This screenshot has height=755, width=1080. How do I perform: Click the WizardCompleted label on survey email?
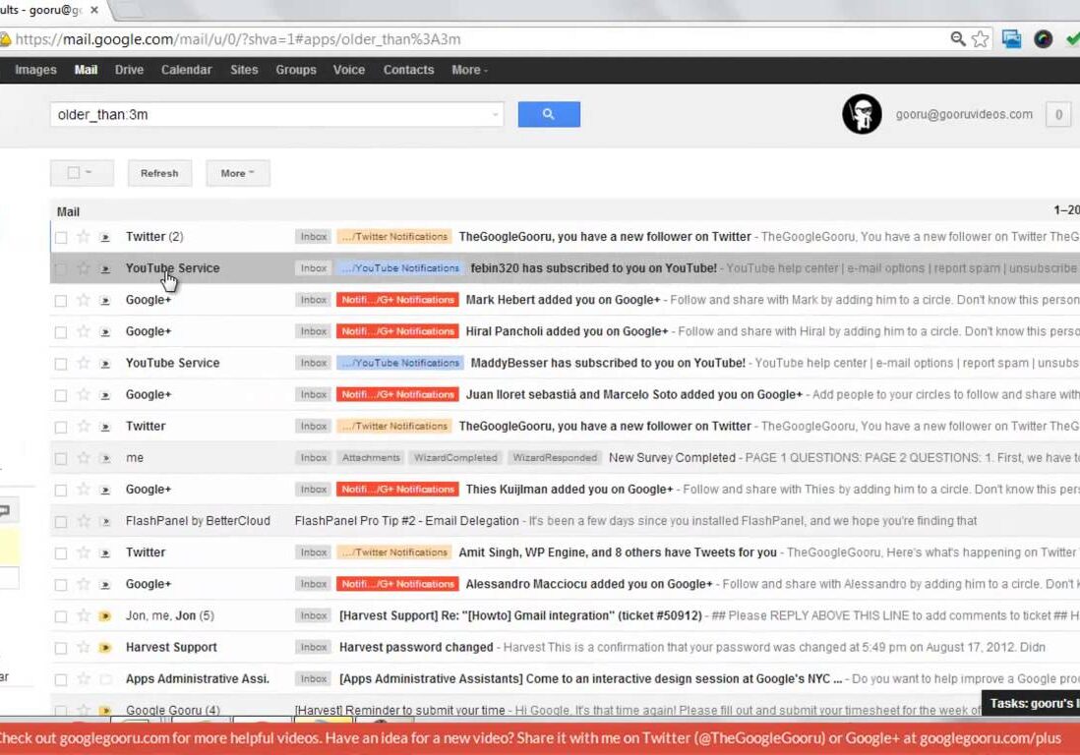pos(455,458)
